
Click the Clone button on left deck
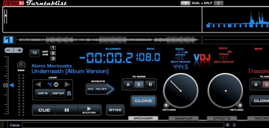tap(144, 101)
